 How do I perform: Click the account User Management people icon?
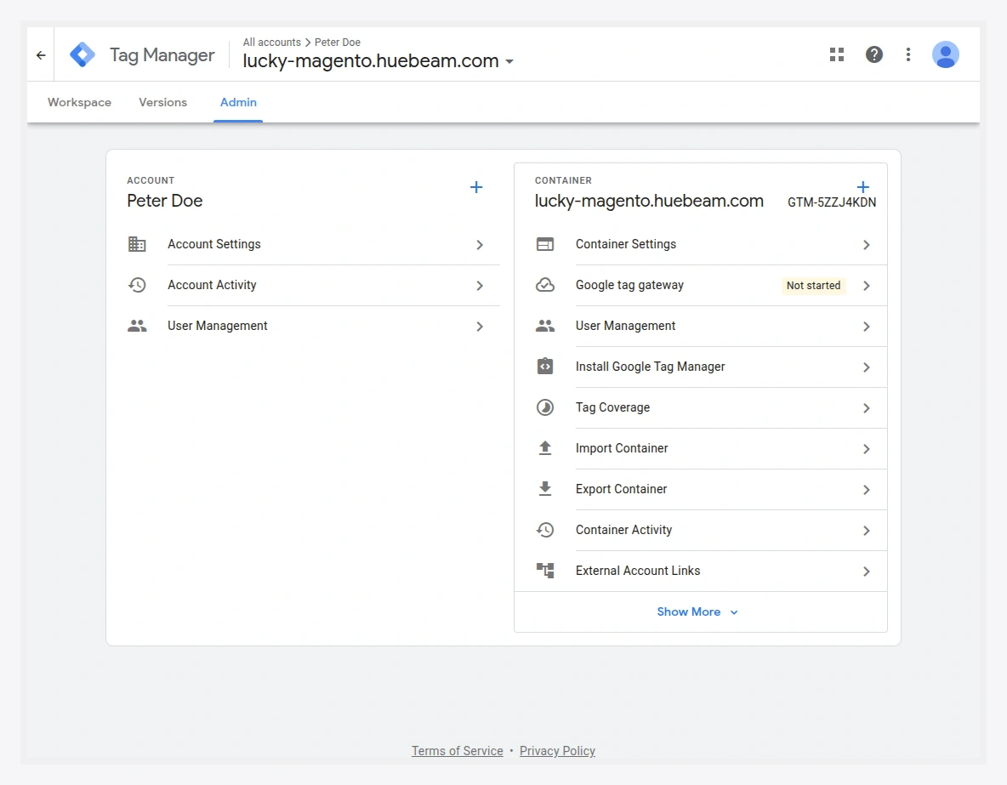[x=137, y=326]
